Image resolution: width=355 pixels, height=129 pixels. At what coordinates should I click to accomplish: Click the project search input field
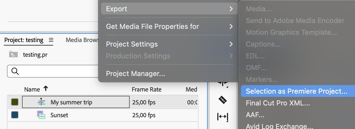(54, 71)
